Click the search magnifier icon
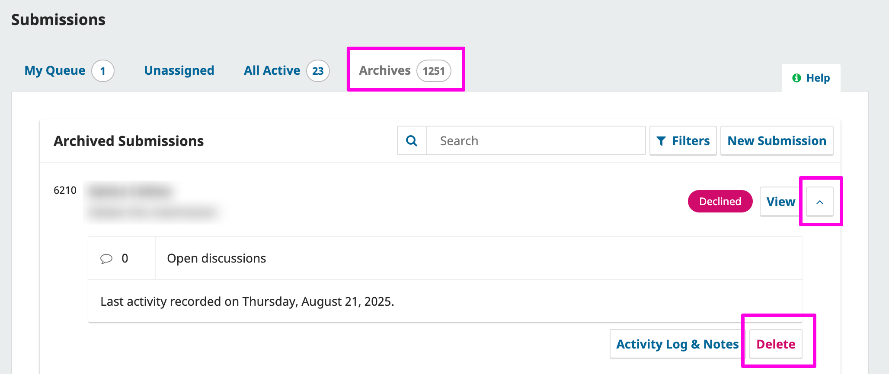This screenshot has height=374, width=889. click(412, 141)
